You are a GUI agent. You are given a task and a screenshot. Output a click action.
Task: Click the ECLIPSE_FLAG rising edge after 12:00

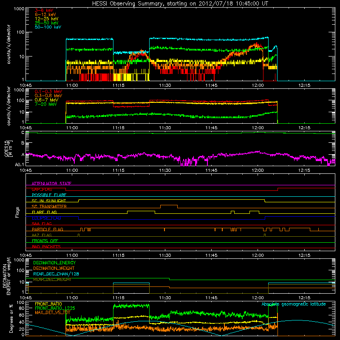(x=265, y=218)
